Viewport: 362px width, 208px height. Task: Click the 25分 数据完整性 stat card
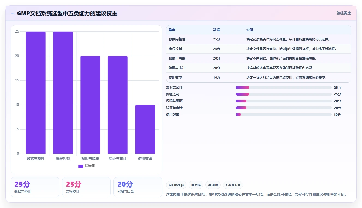(x=35, y=187)
